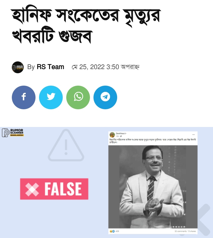Open the three-dot menu on the post
This screenshot has height=238, width=213.
(x=193, y=135)
